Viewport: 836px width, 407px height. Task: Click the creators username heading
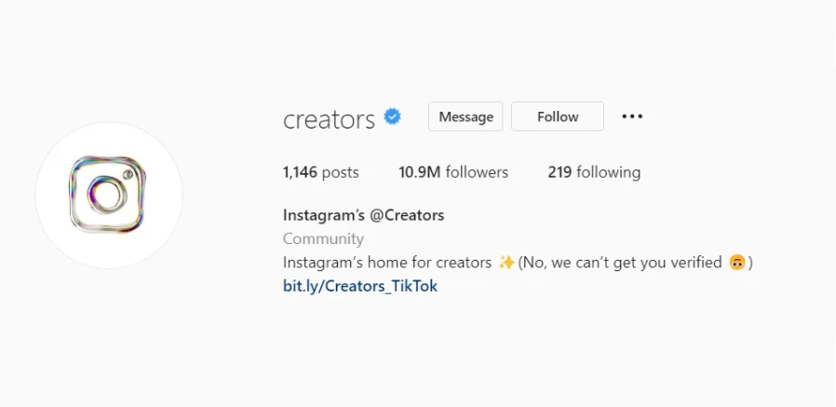[x=329, y=119]
